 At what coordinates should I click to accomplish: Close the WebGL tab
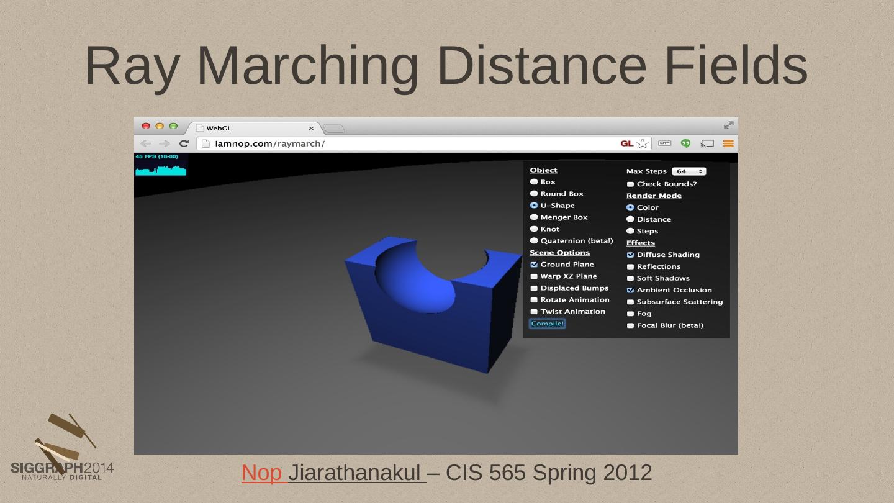point(311,129)
